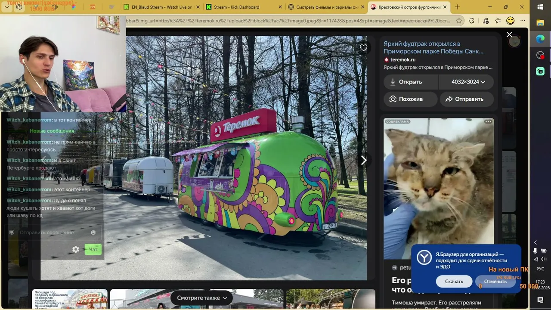Open the emoji picker in the chat input
The image size is (551, 310).
click(93, 232)
